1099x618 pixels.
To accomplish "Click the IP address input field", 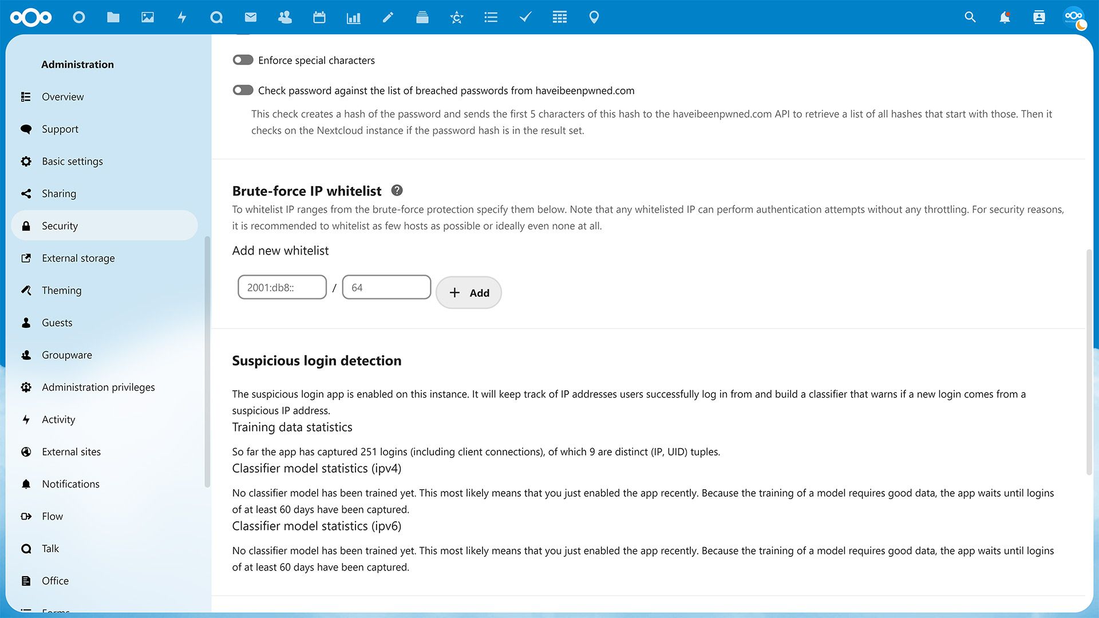I will pyautogui.click(x=282, y=287).
